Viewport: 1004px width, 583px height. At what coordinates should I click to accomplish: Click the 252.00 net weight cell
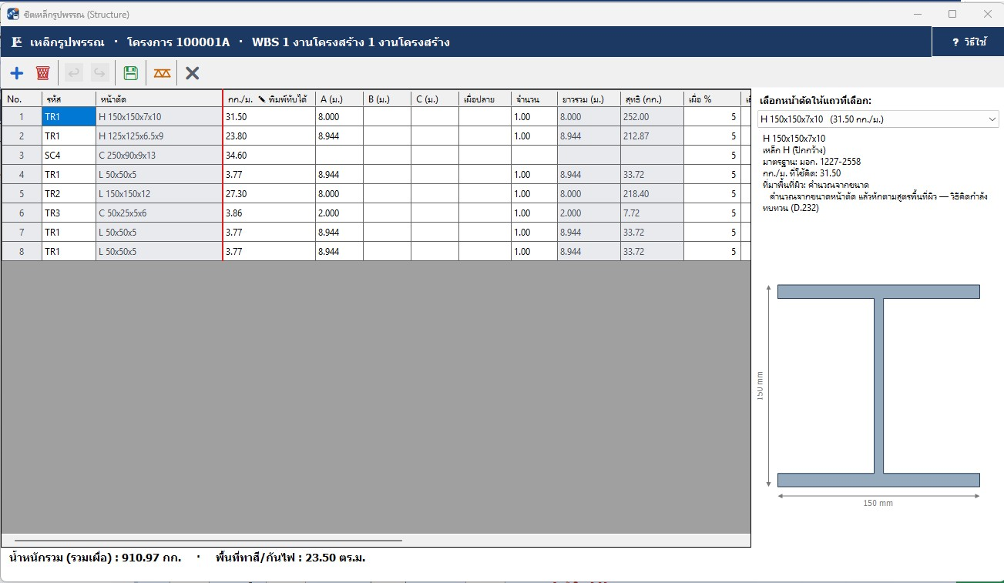click(652, 117)
